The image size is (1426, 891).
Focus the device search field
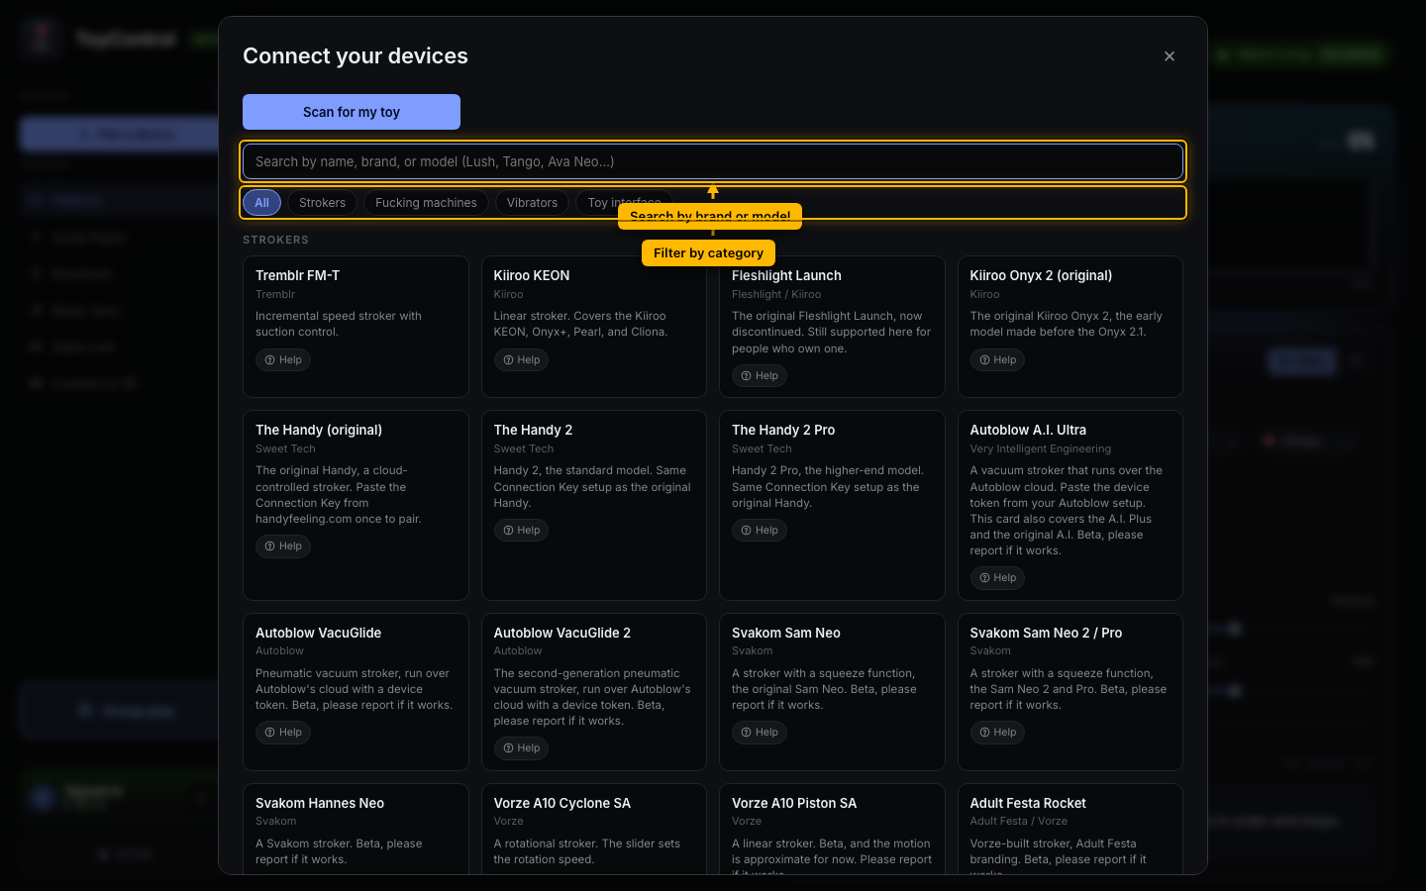click(x=713, y=161)
